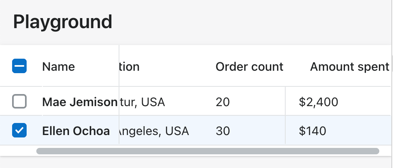Viewport: 393px width, 168px height.
Task: Click empty header space right of Name
Action: coord(97,66)
